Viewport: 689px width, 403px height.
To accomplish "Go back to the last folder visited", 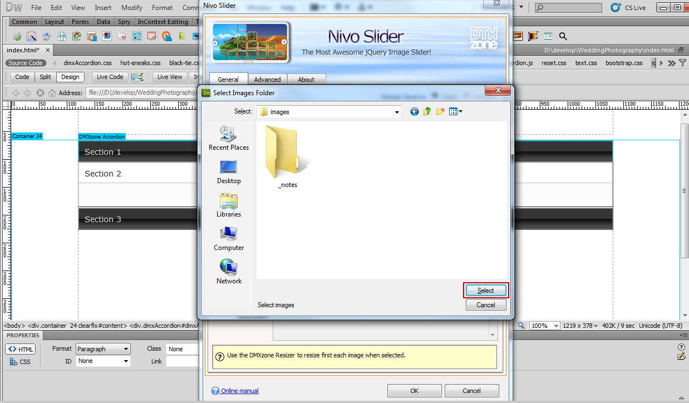I will pyautogui.click(x=414, y=112).
